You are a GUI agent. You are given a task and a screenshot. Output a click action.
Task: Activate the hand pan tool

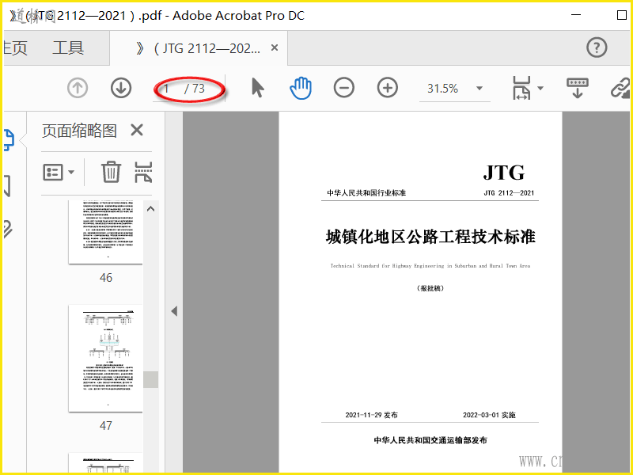point(301,88)
